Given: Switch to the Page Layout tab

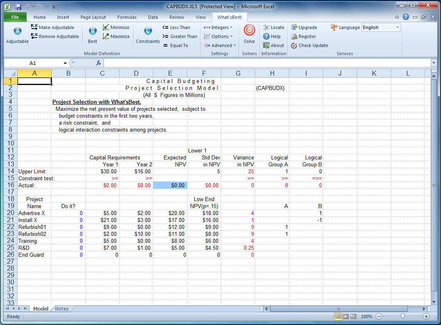Looking at the screenshot, I should (93, 17).
